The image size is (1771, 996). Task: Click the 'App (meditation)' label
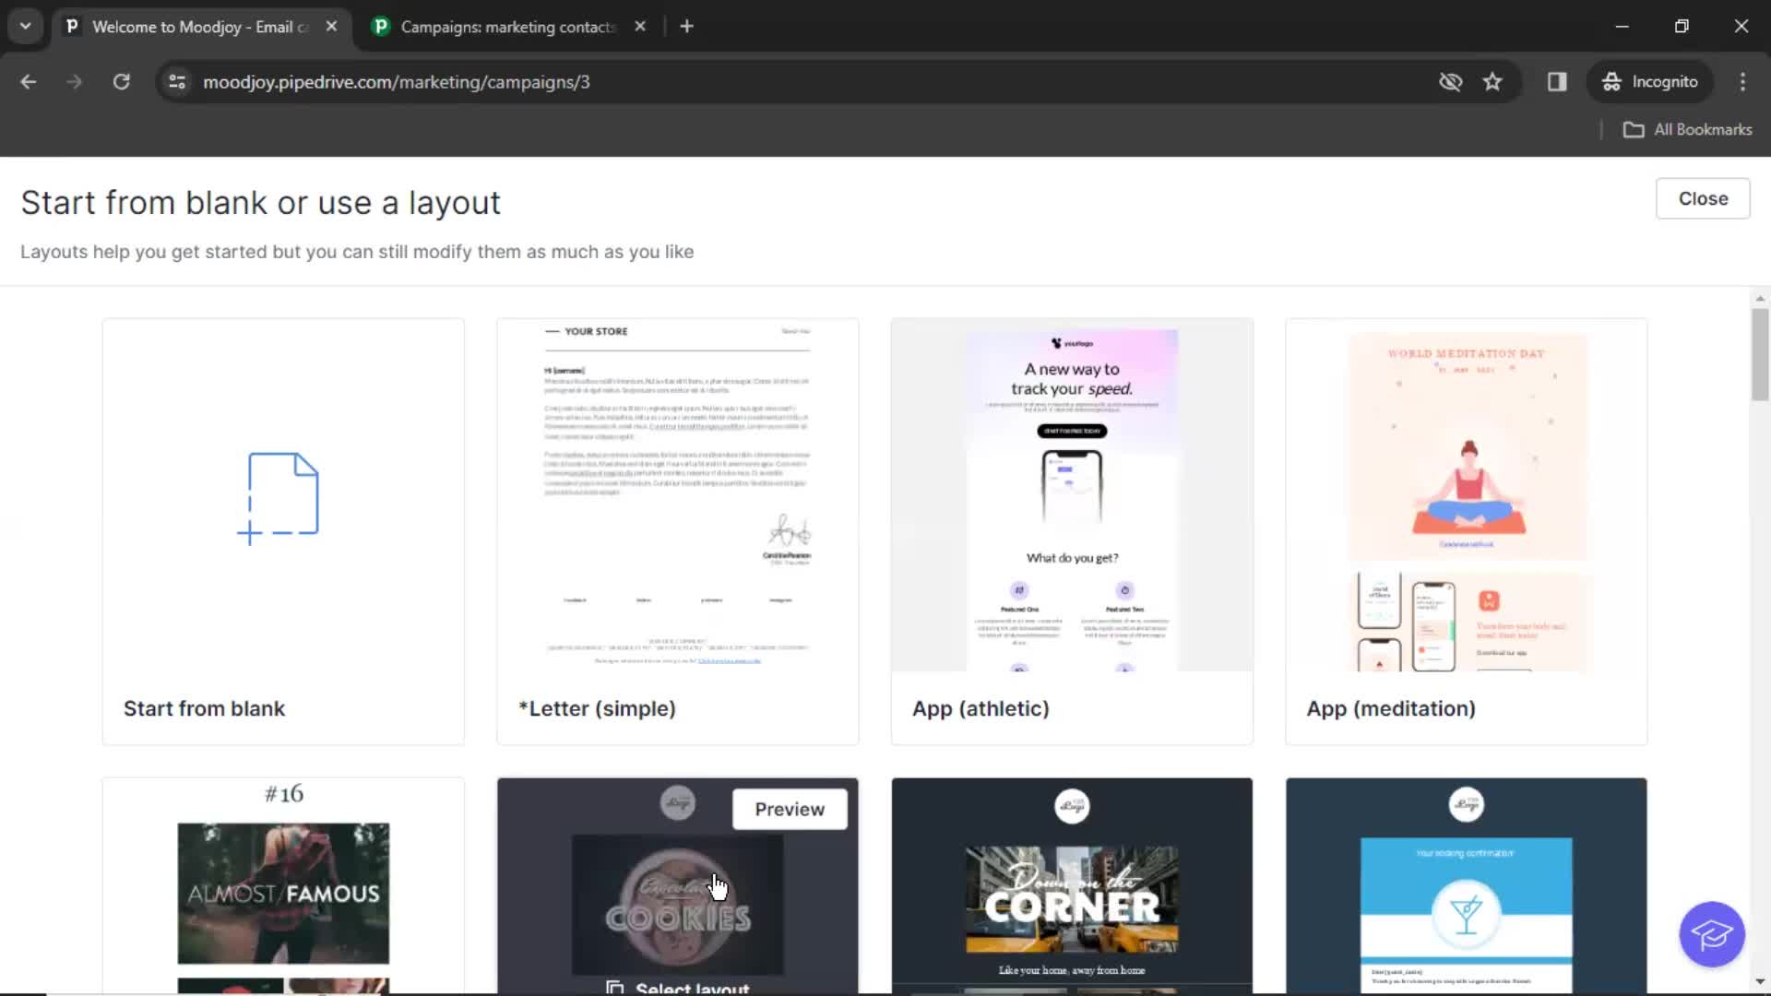pos(1391,709)
